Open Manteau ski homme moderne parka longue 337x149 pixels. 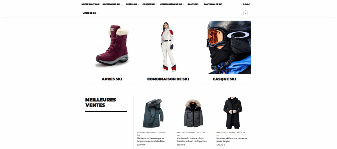click(x=231, y=140)
